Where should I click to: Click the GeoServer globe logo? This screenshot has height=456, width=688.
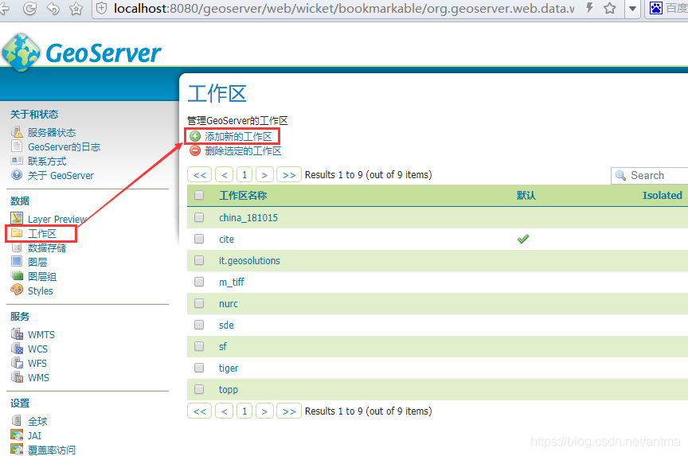tap(21, 53)
